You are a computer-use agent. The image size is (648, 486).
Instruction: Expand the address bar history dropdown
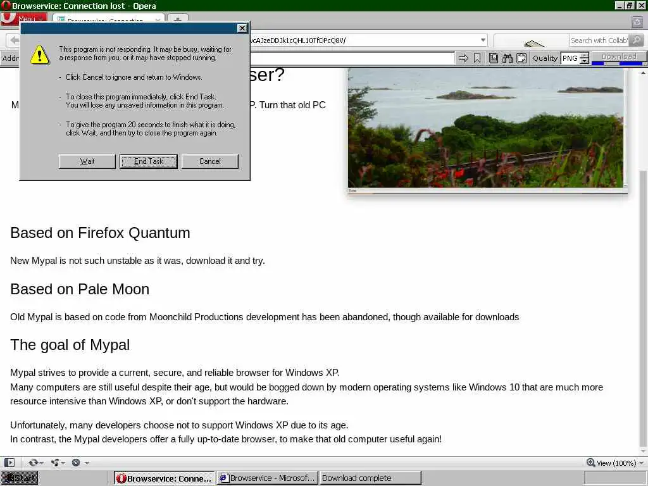tap(483, 40)
